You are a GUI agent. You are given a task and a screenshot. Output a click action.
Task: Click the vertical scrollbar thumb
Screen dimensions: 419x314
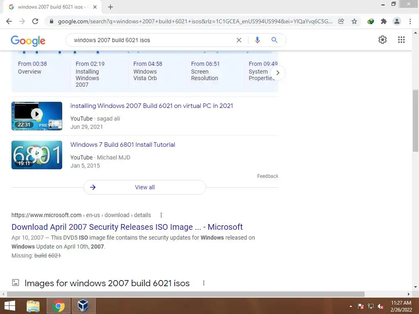pyautogui.click(x=415, y=121)
